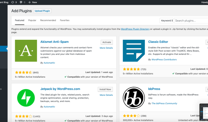The width and height of the screenshot is (208, 122).
Task: Click the Akismet Anti-Spam green logo
Action: tap(26, 51)
